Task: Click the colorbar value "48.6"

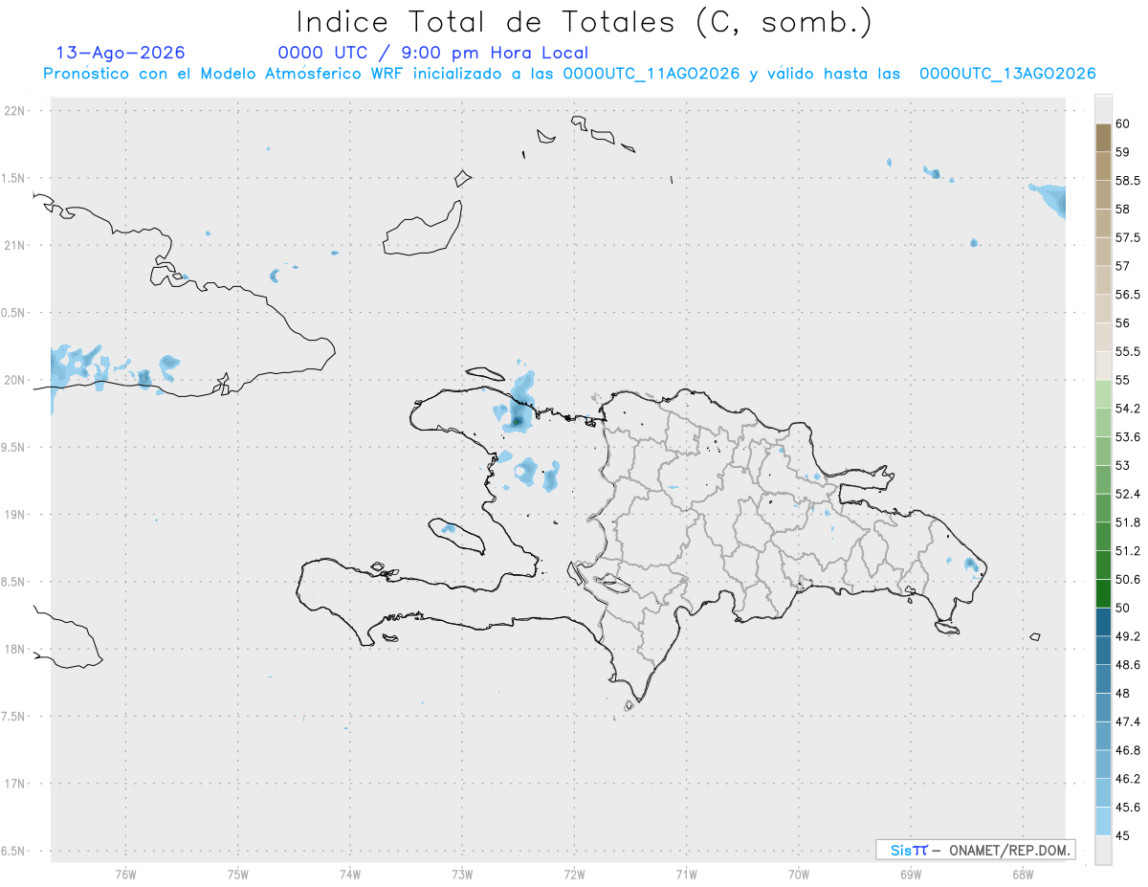Action: 1128,665
